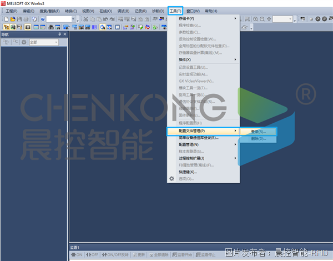This screenshot has width=333, height=261.
Task: Click the toolbar search input box
Action: 60,19
